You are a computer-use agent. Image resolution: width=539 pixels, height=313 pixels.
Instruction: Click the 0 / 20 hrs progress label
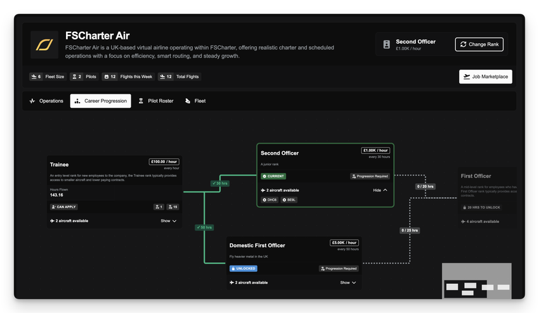click(425, 186)
